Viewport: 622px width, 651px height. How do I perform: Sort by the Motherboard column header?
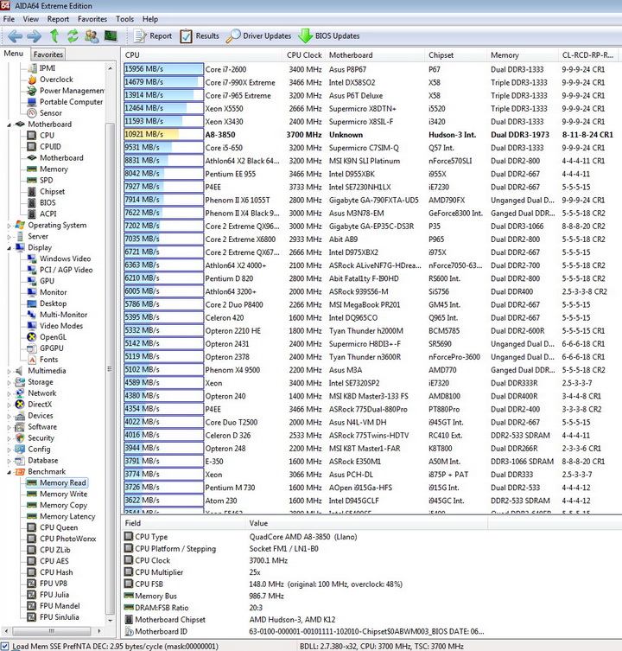(375, 54)
